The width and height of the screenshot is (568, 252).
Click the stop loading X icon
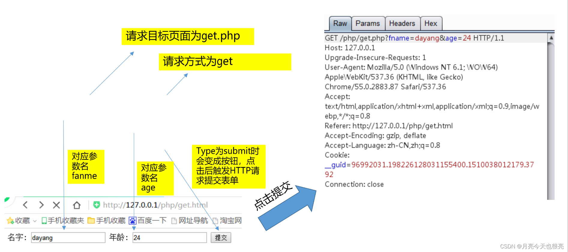(x=56, y=205)
